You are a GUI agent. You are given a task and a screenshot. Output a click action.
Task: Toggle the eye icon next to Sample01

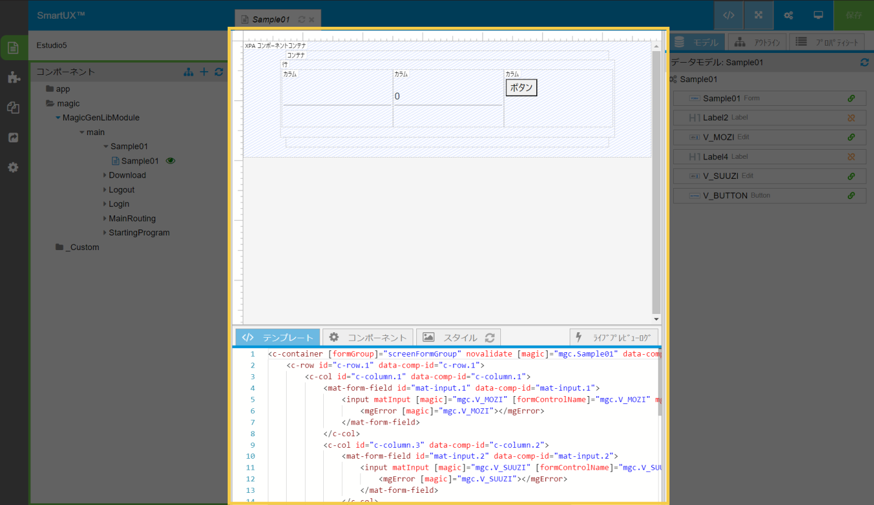pos(170,161)
